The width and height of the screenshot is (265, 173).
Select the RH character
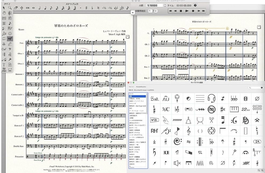pos(154,131)
